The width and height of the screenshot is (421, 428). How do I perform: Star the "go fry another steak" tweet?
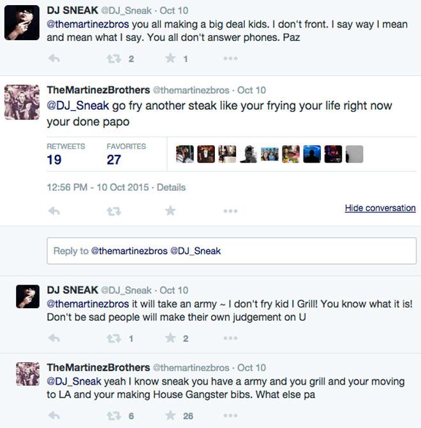click(170, 210)
